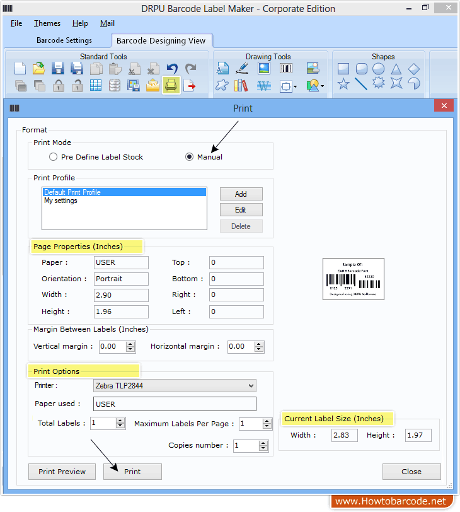Decrease Copies number value

point(263,448)
